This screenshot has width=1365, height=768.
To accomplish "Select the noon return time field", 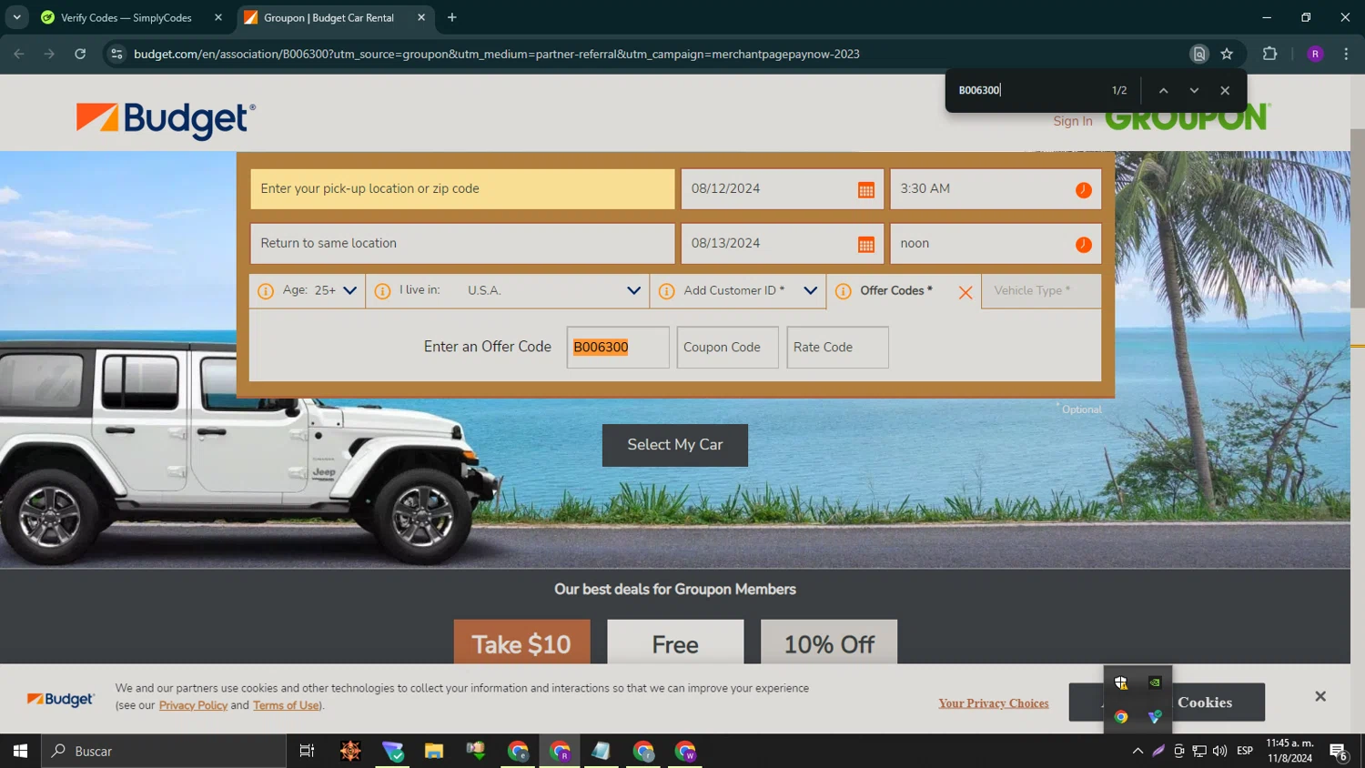I will click(996, 244).
